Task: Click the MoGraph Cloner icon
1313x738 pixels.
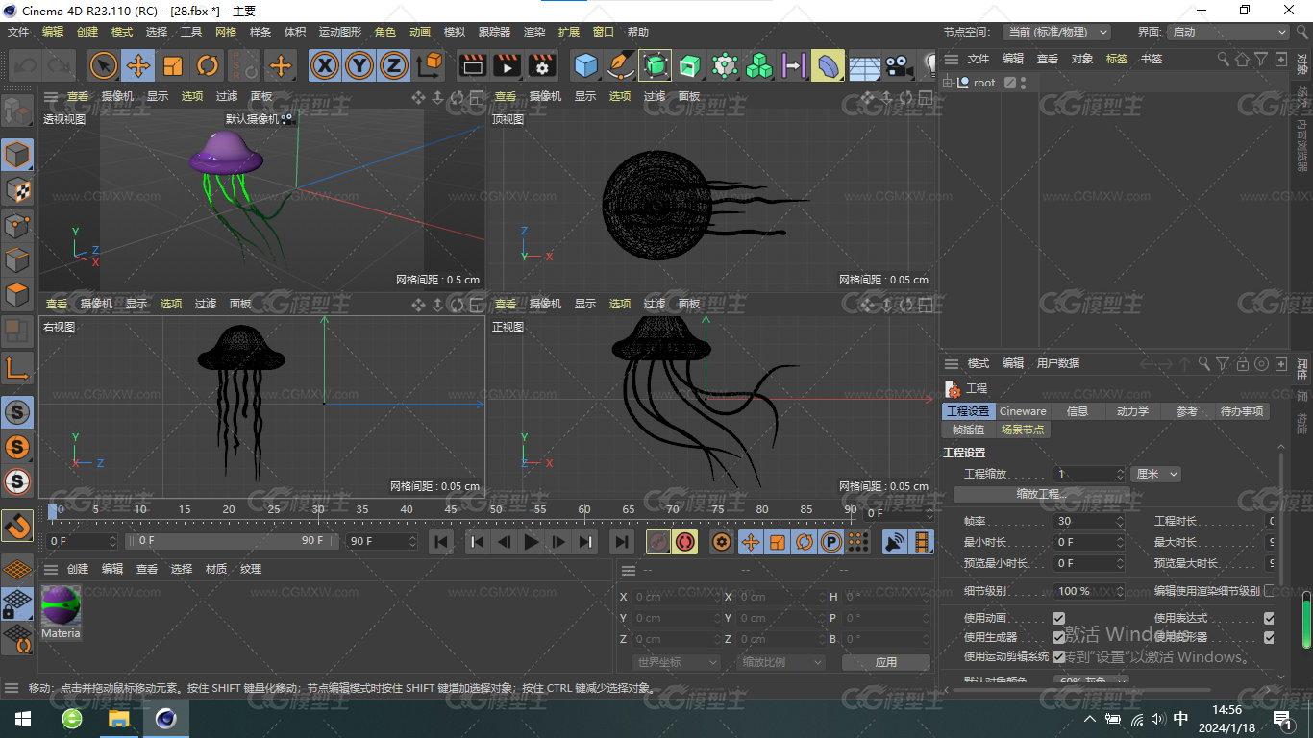Action: click(x=759, y=65)
